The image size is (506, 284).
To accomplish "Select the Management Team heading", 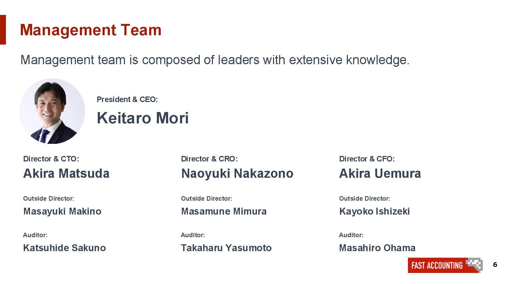I will [91, 30].
